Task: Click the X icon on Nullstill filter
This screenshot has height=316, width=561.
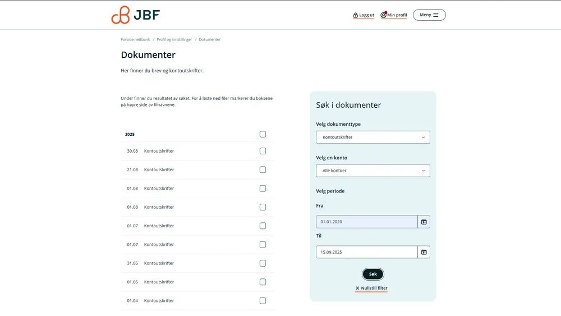Action: point(357,288)
